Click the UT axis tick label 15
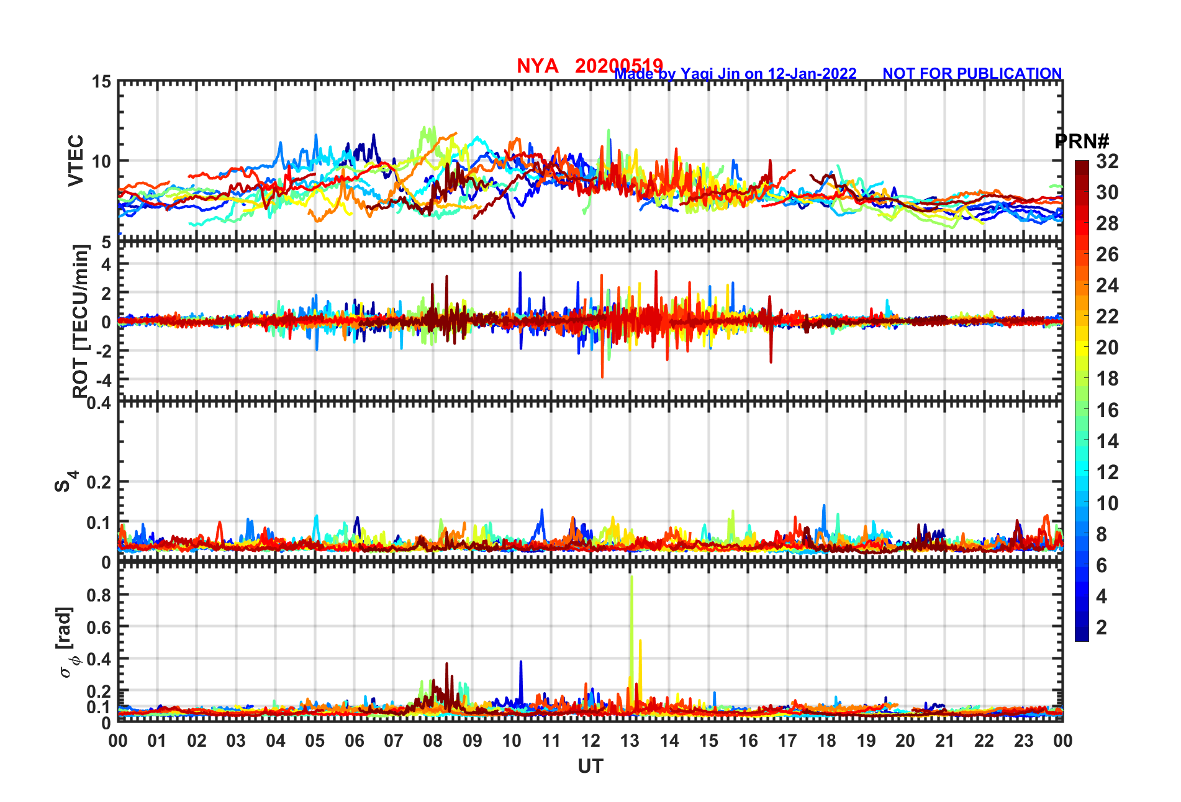Viewport: 1181px width, 802px height. (708, 741)
